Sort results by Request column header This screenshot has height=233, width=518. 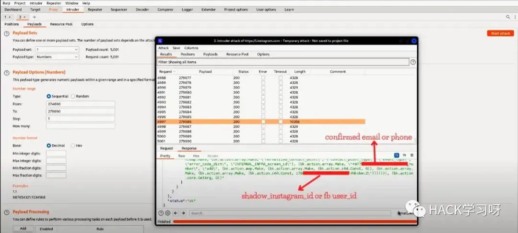click(x=166, y=72)
